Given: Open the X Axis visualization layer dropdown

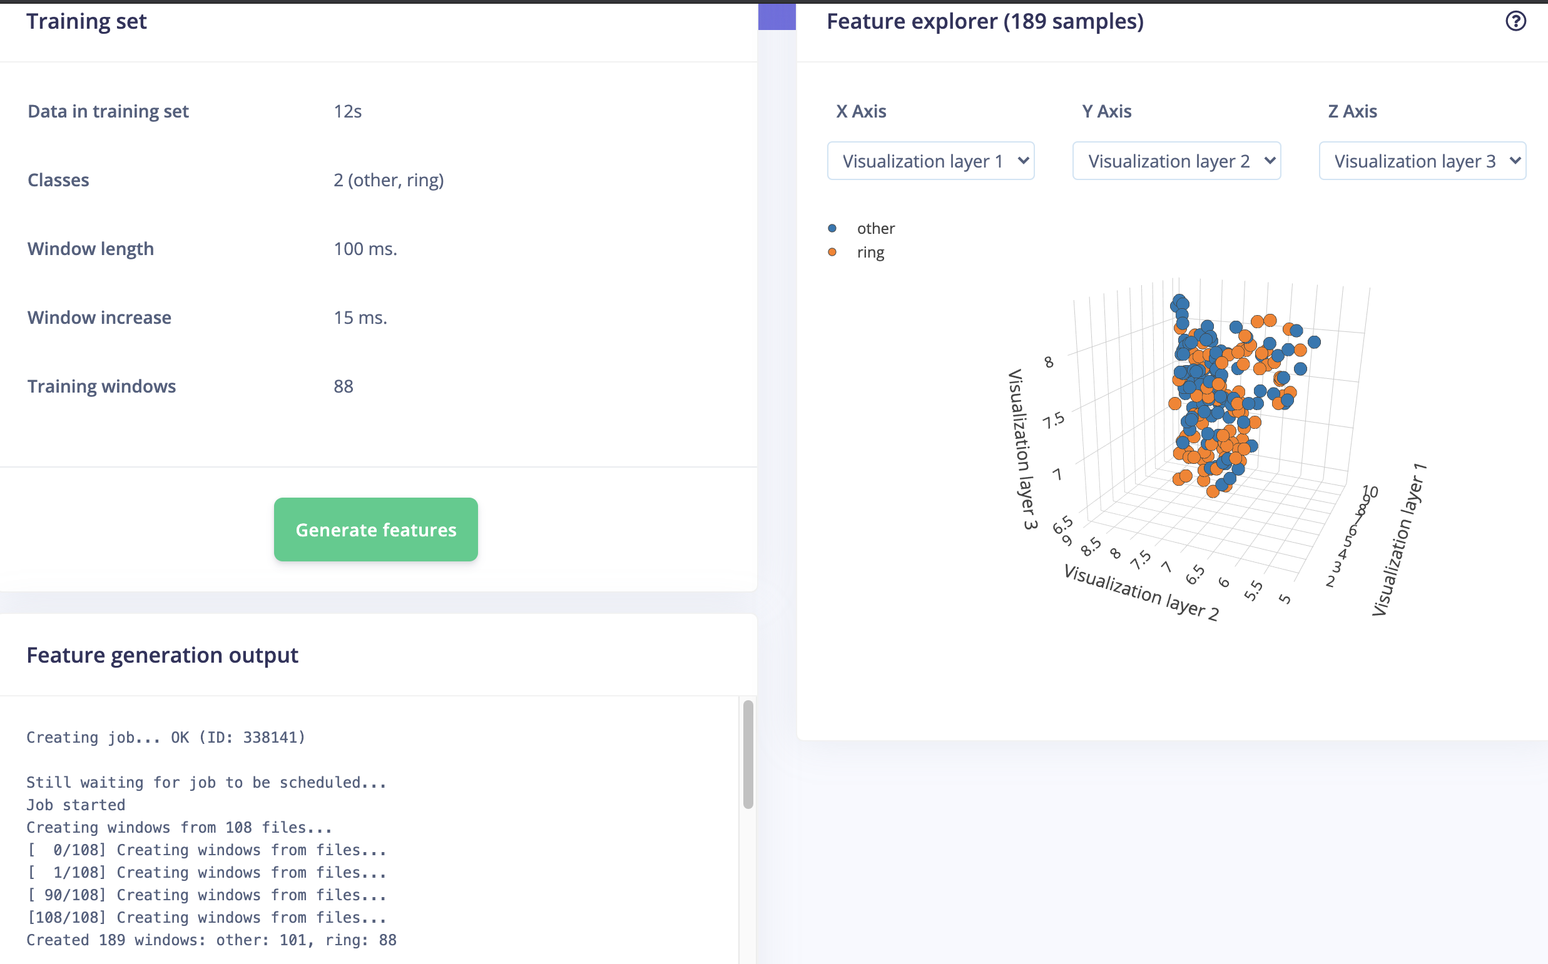Looking at the screenshot, I should 930,161.
